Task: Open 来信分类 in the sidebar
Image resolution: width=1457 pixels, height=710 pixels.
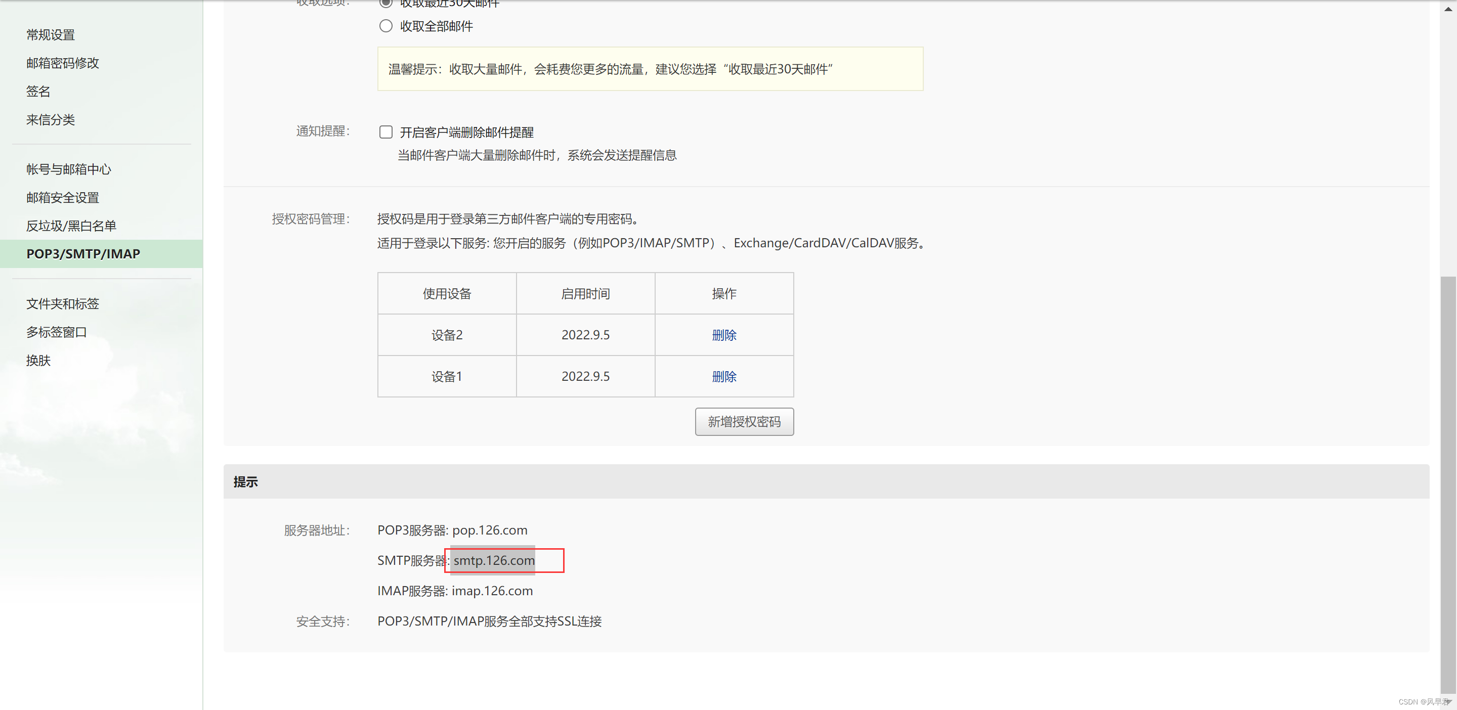Action: coord(51,120)
